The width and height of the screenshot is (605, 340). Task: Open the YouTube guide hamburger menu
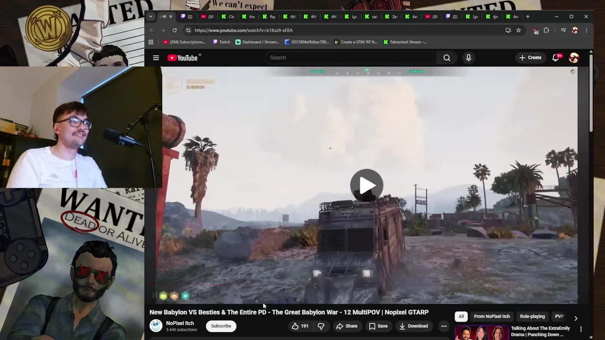click(156, 58)
